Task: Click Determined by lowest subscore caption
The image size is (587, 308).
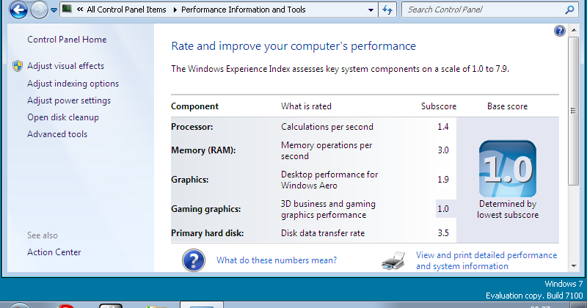Action: pyautogui.click(x=508, y=210)
